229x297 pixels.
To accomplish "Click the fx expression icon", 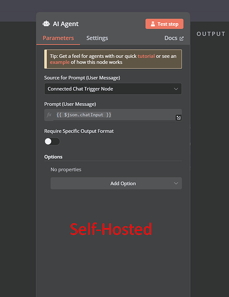I will coord(49,115).
